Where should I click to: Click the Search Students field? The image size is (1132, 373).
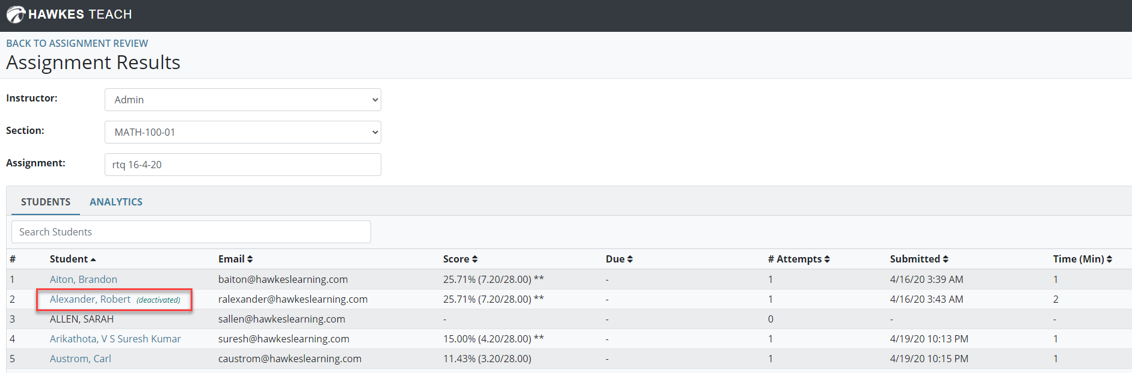[x=191, y=232]
